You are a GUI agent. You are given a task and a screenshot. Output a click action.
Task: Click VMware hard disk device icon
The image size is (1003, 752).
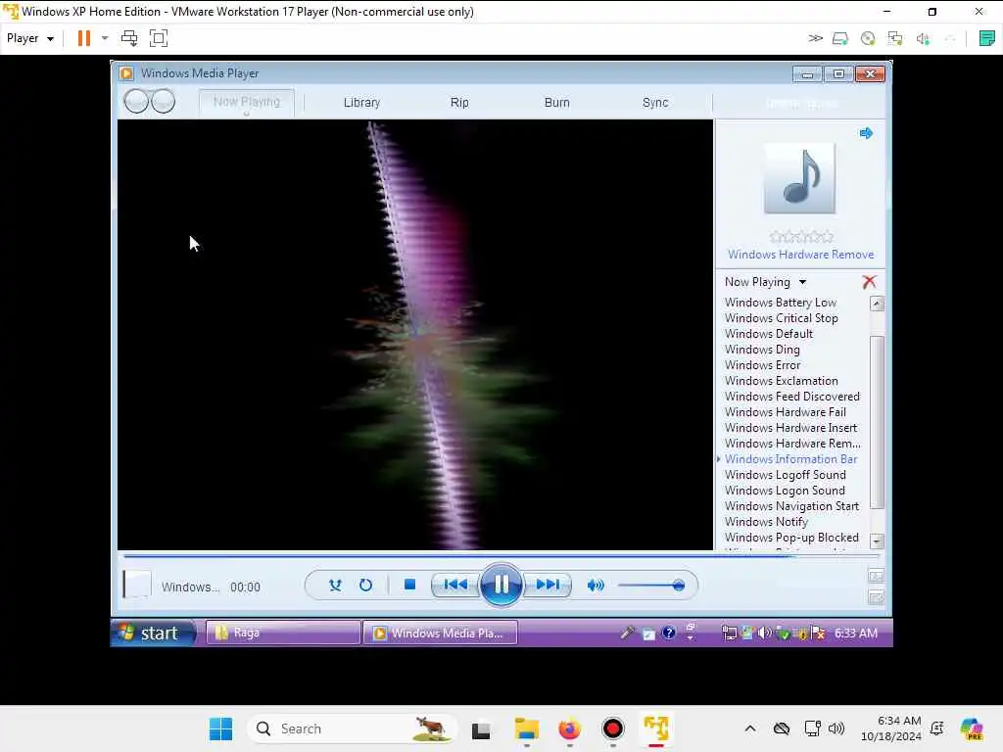click(x=839, y=38)
